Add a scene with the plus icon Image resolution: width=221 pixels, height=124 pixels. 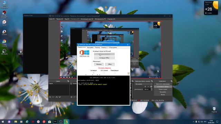pos(50,97)
